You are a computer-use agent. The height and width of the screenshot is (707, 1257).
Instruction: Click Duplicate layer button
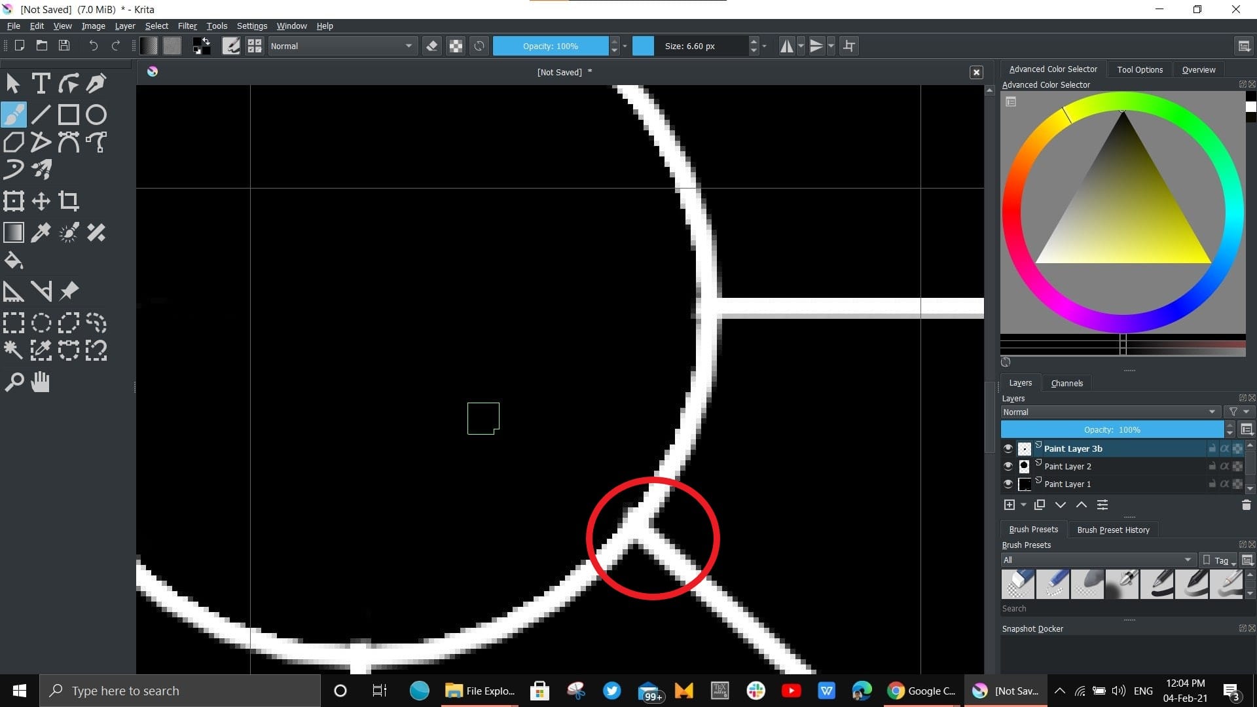point(1040,505)
